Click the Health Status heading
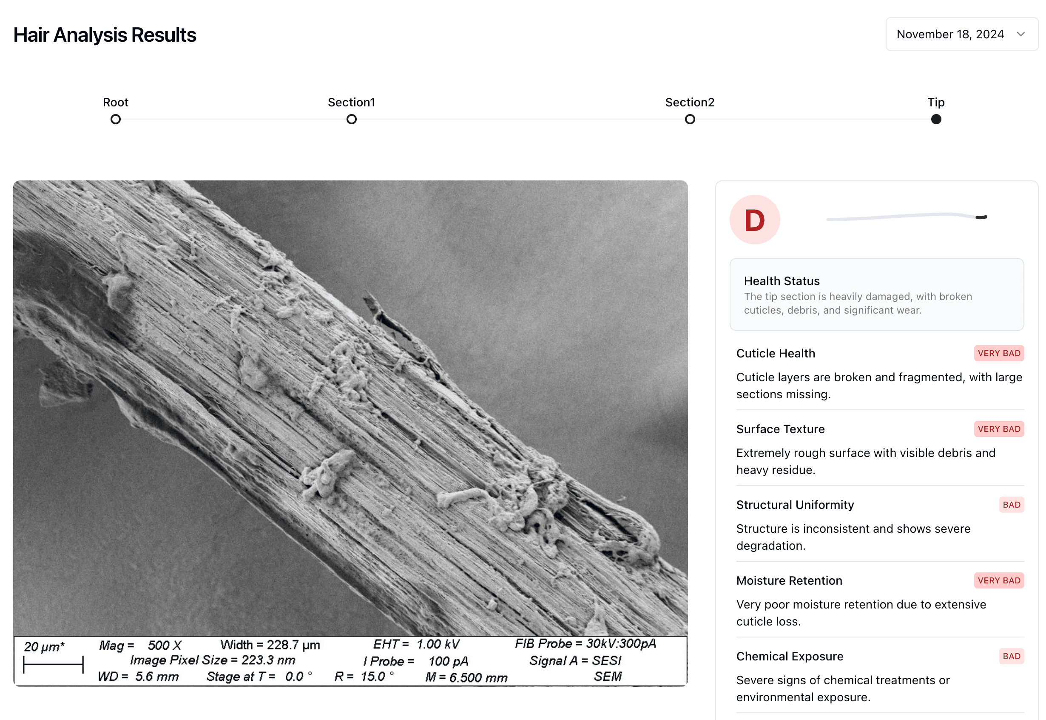This screenshot has width=1046, height=720. point(782,281)
